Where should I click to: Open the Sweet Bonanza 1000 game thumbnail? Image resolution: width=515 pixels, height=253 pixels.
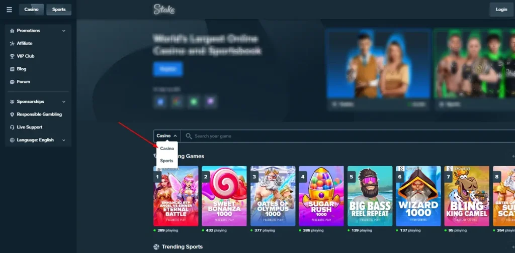[x=224, y=196]
